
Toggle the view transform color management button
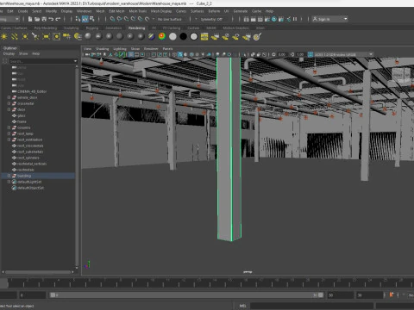pos(310,54)
